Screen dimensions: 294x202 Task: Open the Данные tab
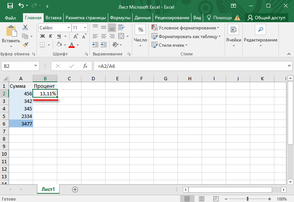(142, 18)
